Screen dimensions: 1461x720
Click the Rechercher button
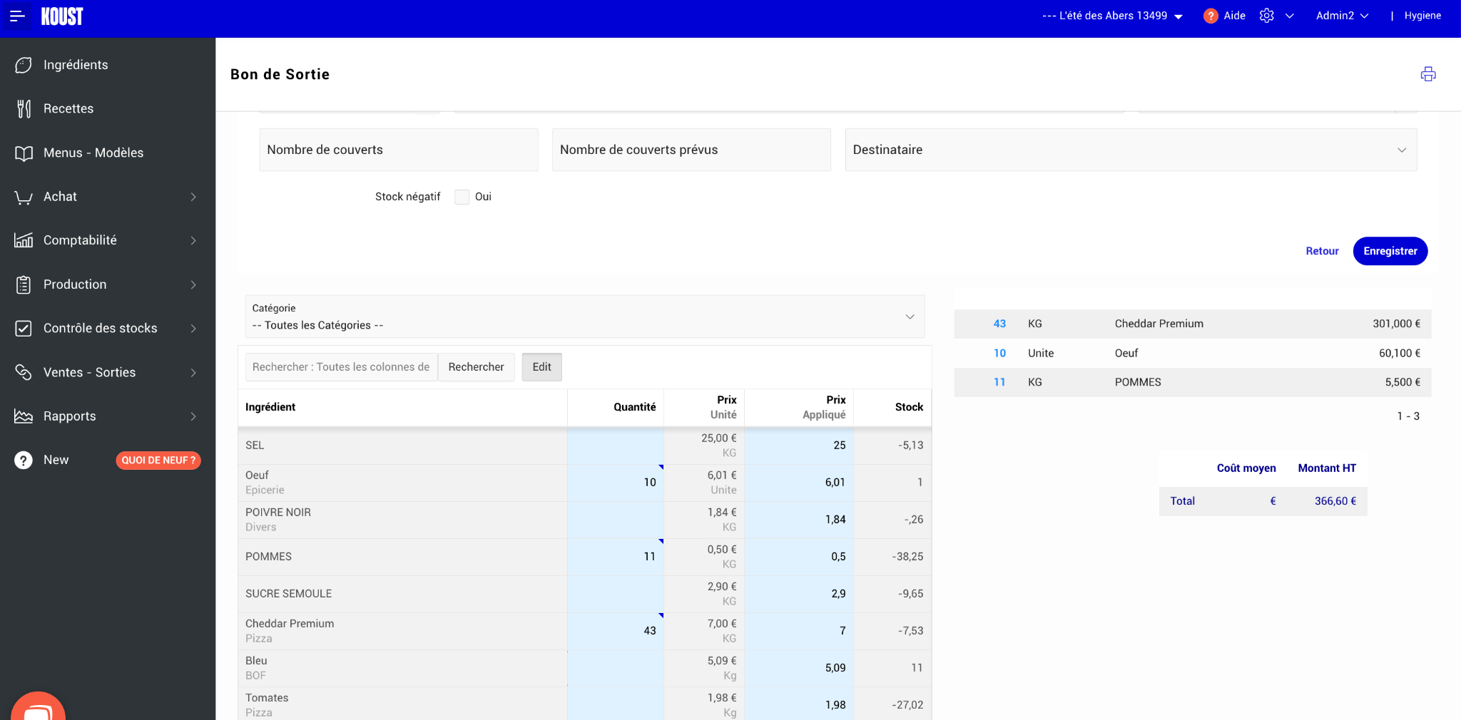click(x=476, y=367)
